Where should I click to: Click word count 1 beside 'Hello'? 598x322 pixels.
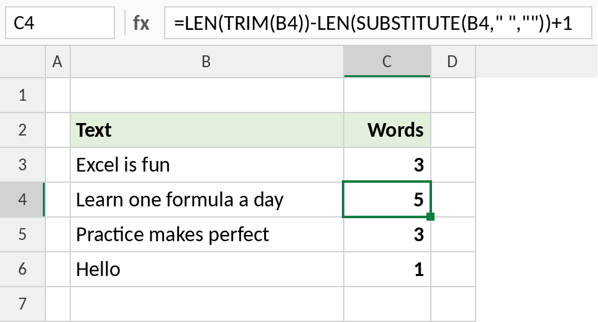[387, 269]
